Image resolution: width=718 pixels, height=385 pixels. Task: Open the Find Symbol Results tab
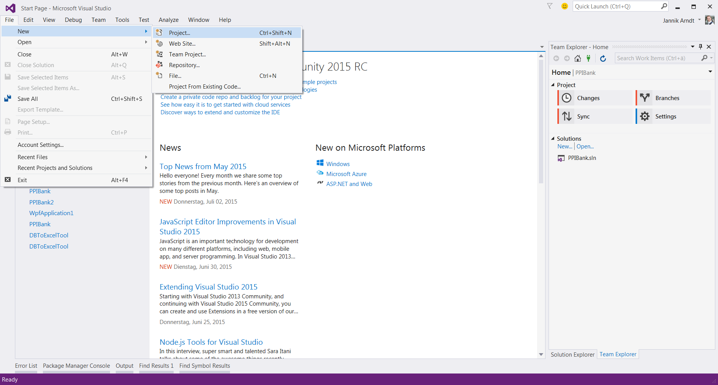point(205,366)
